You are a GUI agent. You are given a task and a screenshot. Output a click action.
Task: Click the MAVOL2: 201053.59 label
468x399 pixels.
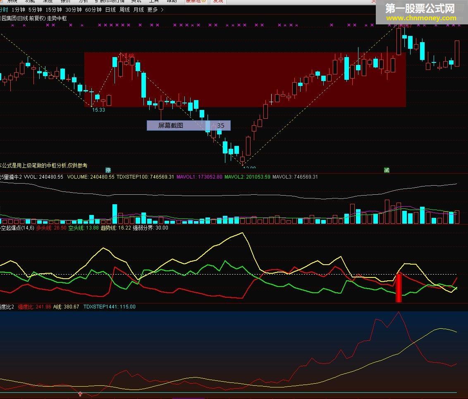(x=247, y=177)
